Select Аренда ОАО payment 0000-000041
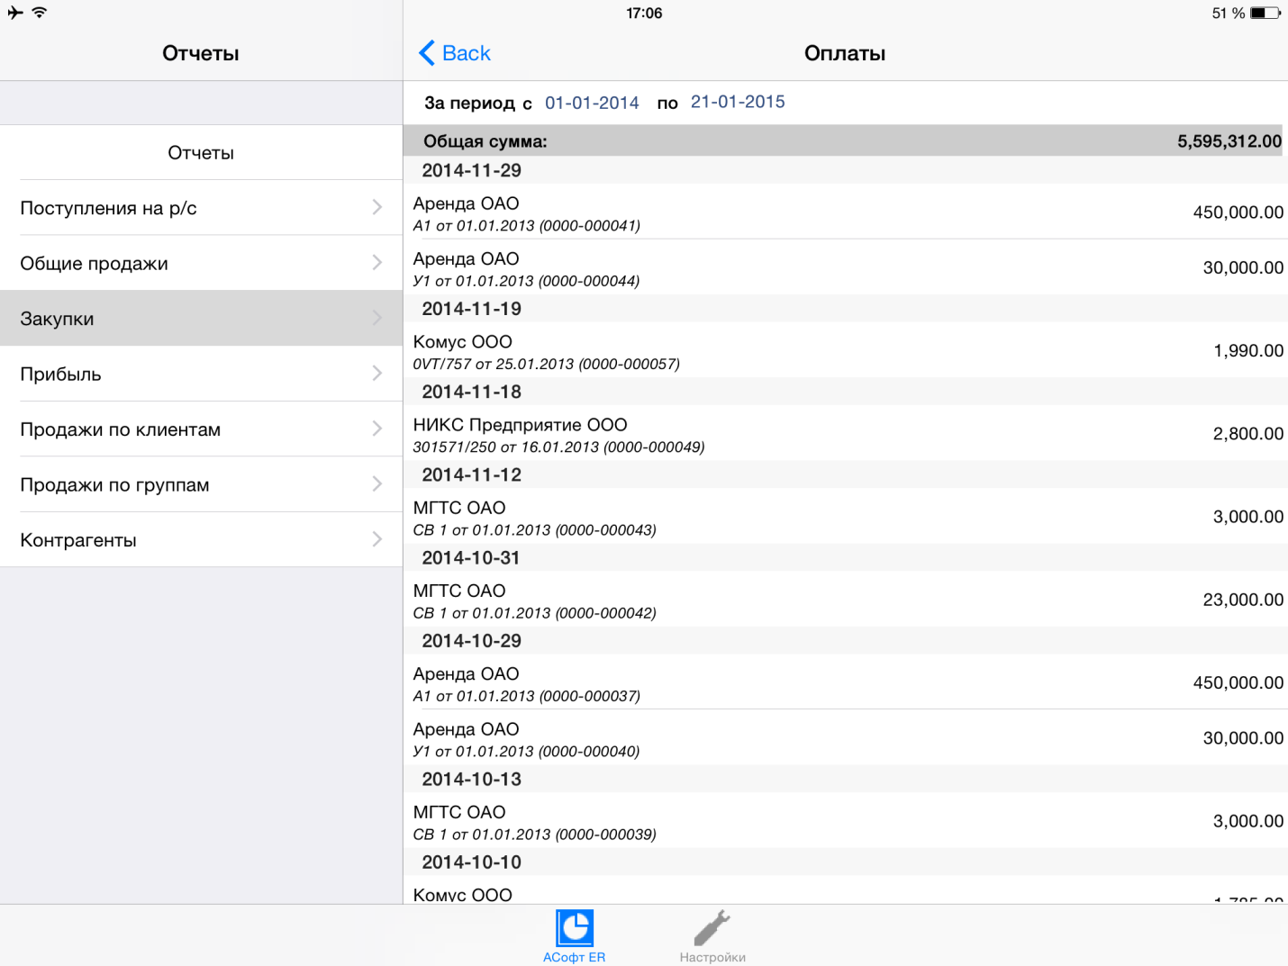 click(x=846, y=212)
